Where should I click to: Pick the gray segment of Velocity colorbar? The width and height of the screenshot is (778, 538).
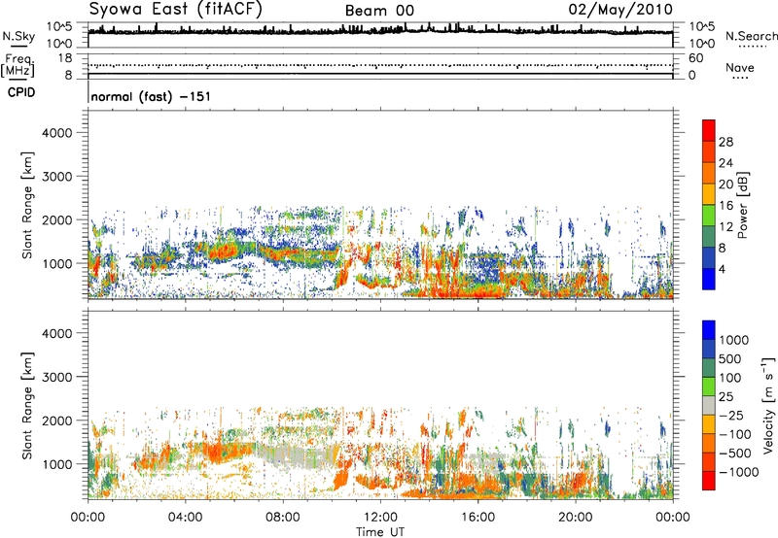709,405
